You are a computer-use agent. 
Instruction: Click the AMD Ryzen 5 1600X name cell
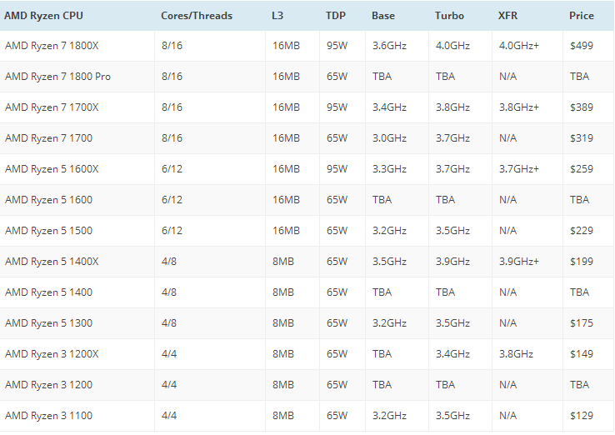52,169
